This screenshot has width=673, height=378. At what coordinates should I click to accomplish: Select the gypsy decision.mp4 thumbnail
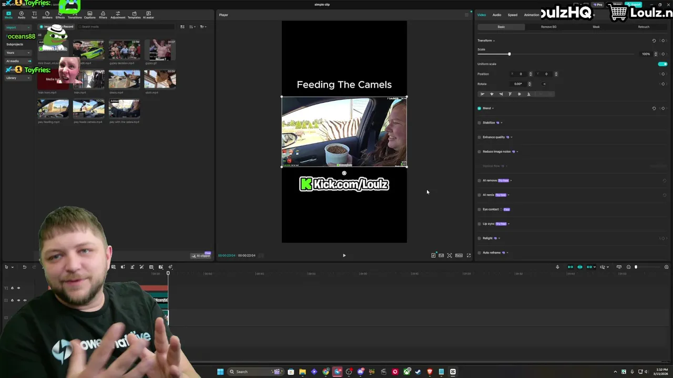125,50
